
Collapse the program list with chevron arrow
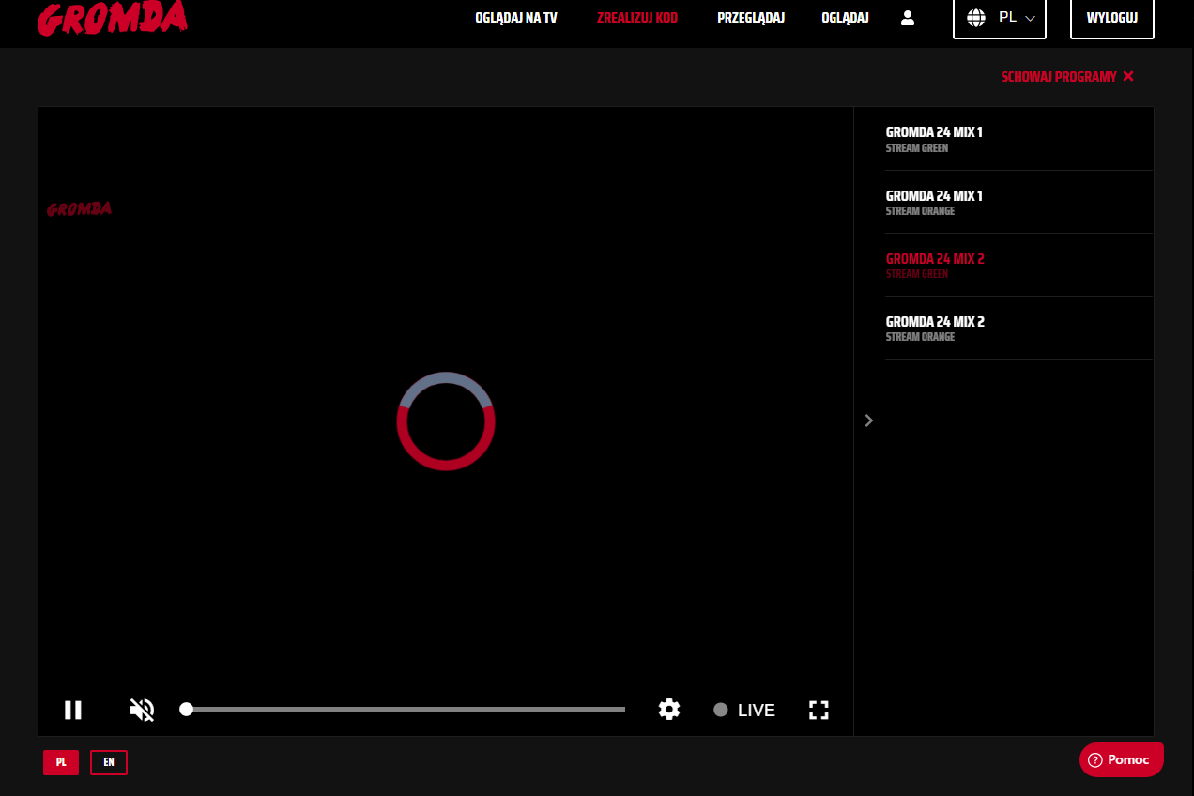pos(869,421)
